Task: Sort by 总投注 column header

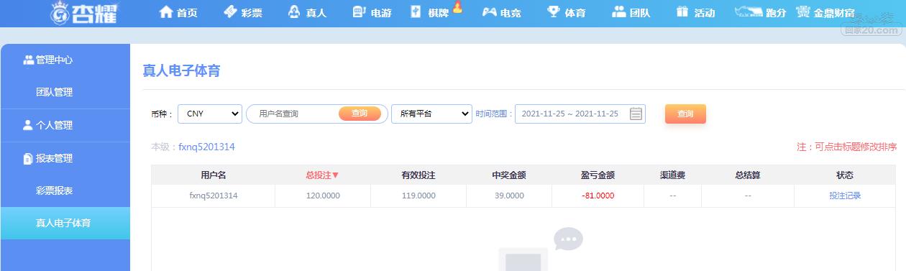Action: 322,175
